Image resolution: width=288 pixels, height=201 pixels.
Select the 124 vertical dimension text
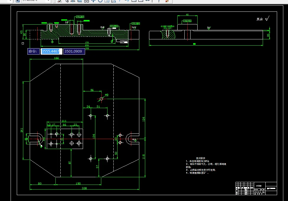(x=144, y=119)
